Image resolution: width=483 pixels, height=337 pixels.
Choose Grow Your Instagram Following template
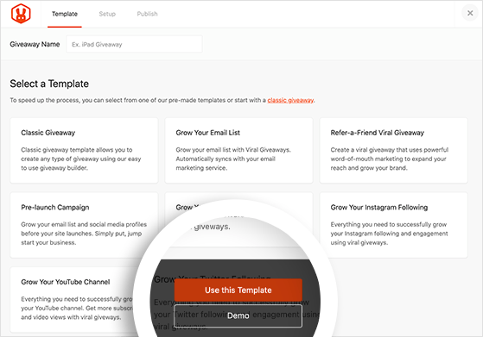pyautogui.click(x=394, y=225)
